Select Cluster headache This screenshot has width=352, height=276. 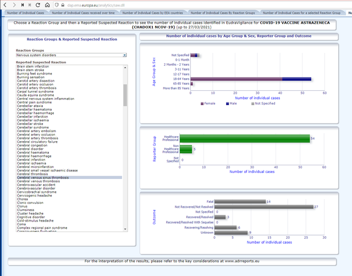point(30,213)
